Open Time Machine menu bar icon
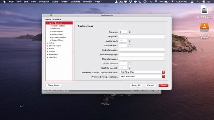The width and height of the screenshot is (214, 120). coord(145,2)
